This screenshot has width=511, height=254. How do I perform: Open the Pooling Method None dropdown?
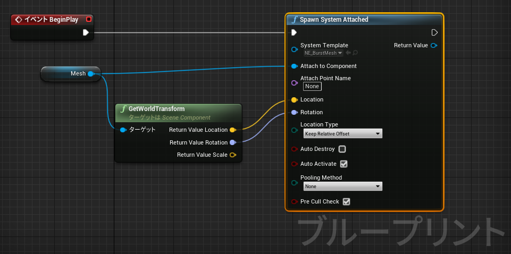pos(342,187)
